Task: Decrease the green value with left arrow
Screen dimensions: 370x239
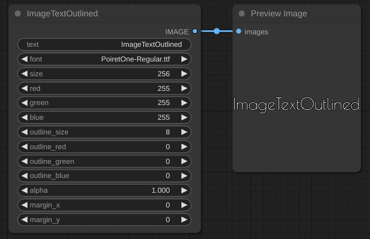Action: point(24,103)
